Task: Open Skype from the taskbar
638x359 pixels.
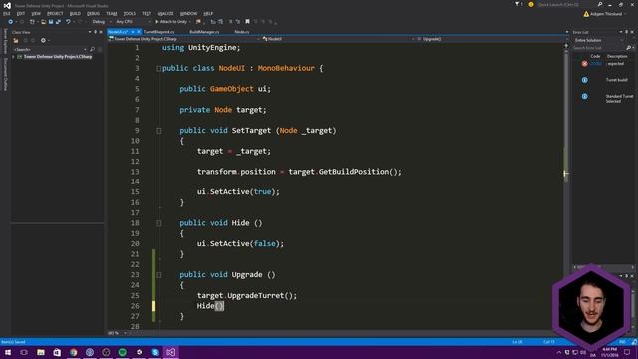Action: 155,352
